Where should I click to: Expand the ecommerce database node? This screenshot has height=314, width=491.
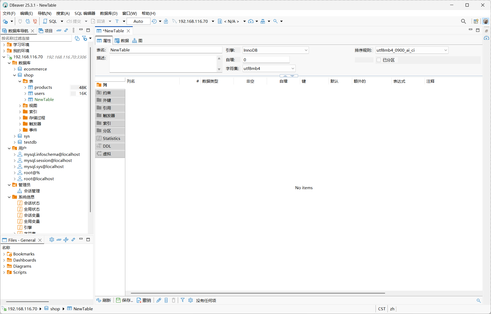(15, 69)
